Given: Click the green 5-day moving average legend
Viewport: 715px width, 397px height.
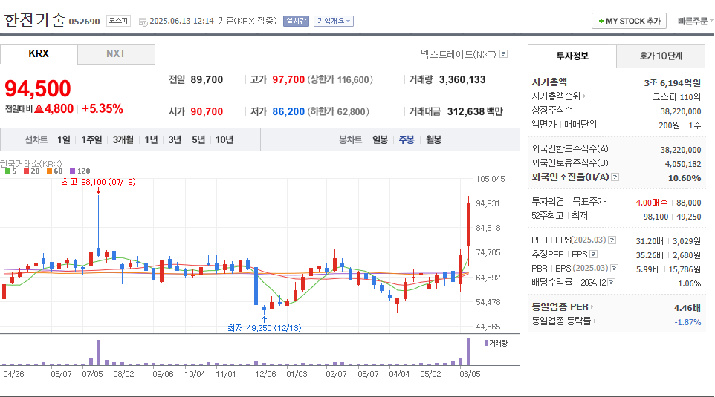Looking at the screenshot, I should pos(11,171).
